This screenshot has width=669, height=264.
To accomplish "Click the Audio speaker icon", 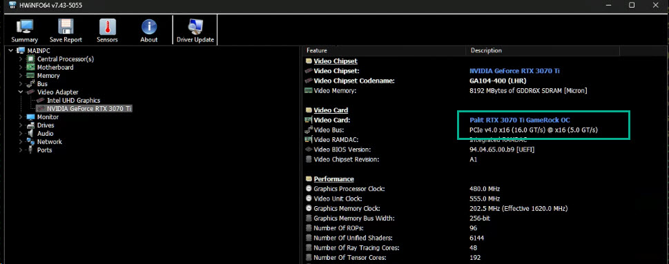I will [x=30, y=133].
